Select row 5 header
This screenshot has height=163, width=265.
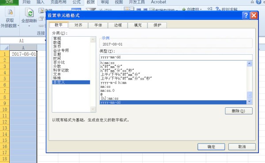point(5,79)
